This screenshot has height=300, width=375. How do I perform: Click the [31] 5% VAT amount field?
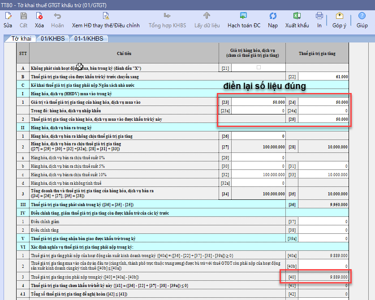tap(323, 166)
